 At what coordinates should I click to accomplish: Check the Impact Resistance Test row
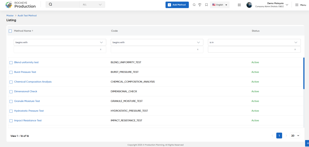pos(11,120)
